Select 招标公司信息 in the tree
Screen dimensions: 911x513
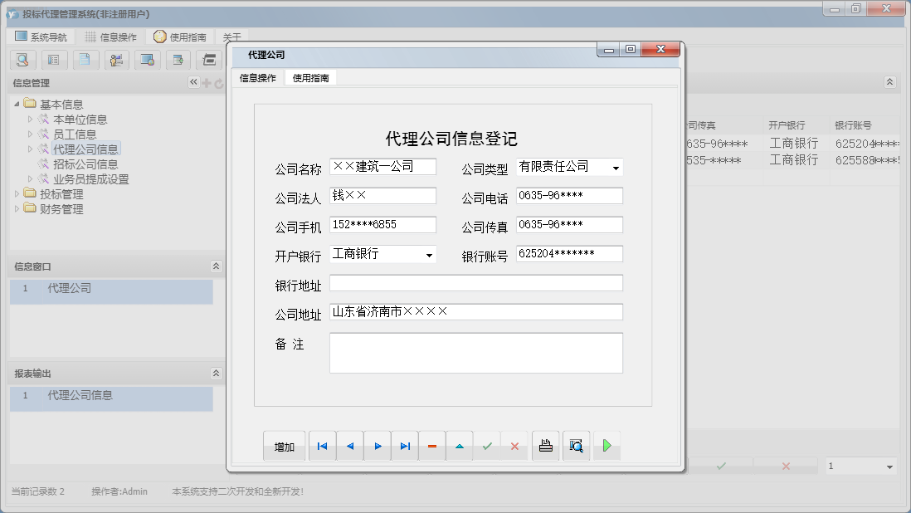(85, 164)
